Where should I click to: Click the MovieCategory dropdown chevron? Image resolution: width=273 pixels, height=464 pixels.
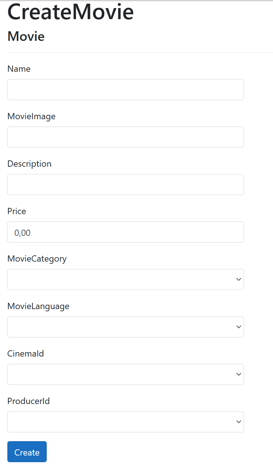click(238, 279)
